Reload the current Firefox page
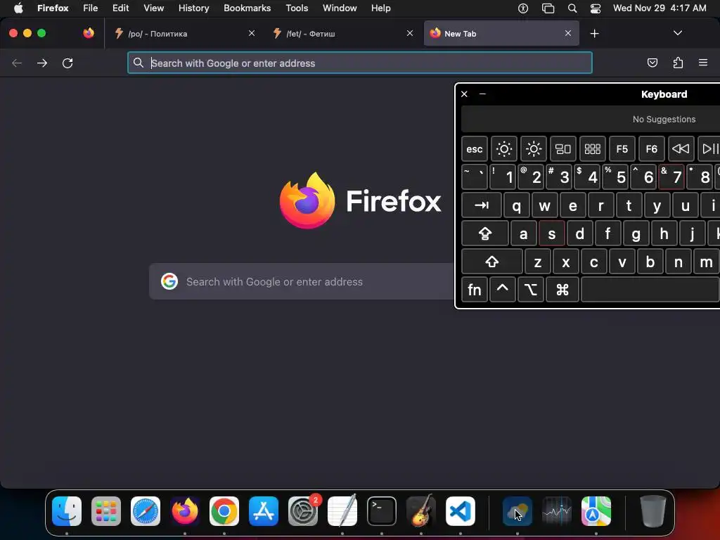The width and height of the screenshot is (720, 540). [x=67, y=63]
